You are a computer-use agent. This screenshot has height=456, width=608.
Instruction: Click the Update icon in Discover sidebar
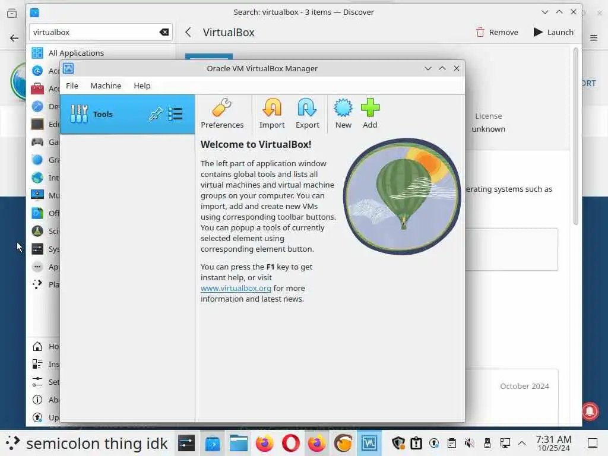(x=37, y=417)
